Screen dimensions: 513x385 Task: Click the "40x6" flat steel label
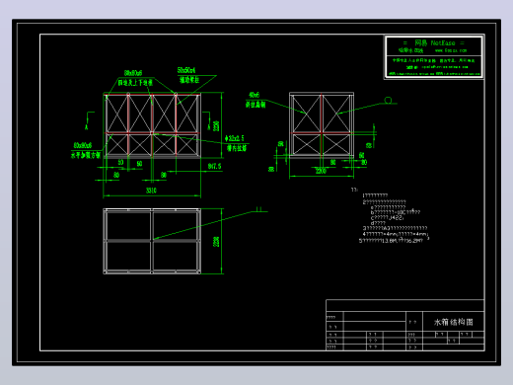[254, 95]
